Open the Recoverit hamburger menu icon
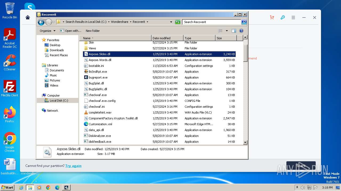 pos(293,18)
